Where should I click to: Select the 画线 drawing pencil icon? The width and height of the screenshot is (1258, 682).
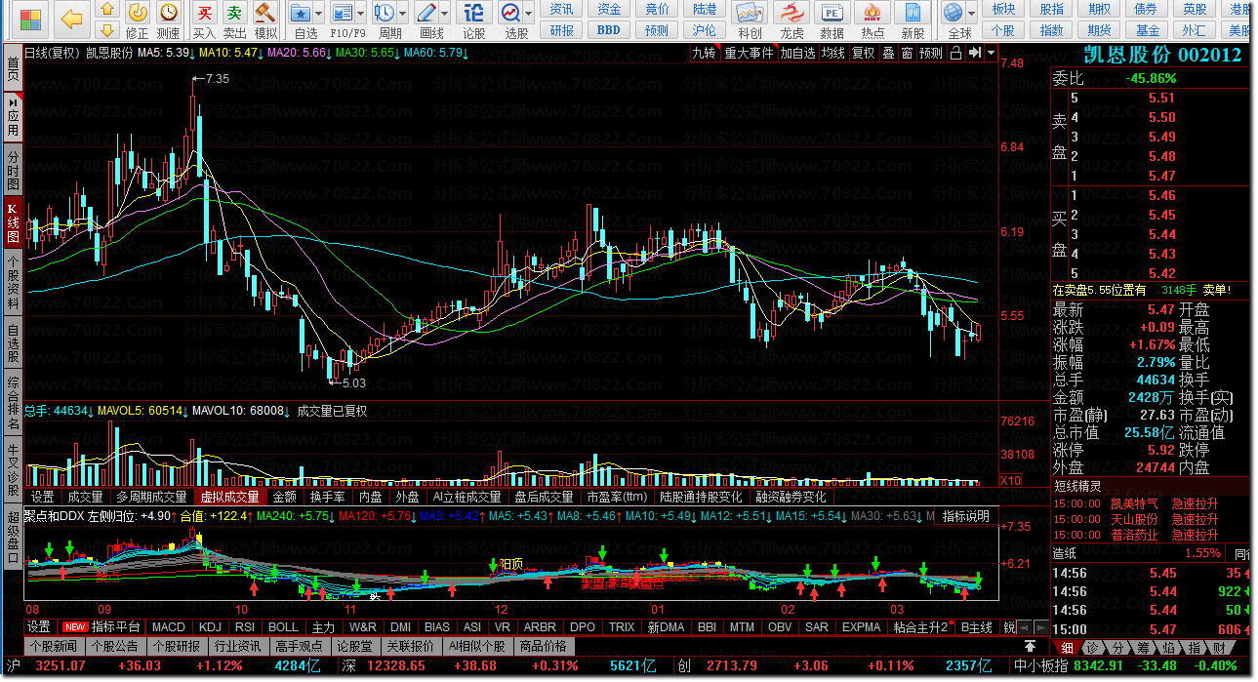[x=426, y=13]
